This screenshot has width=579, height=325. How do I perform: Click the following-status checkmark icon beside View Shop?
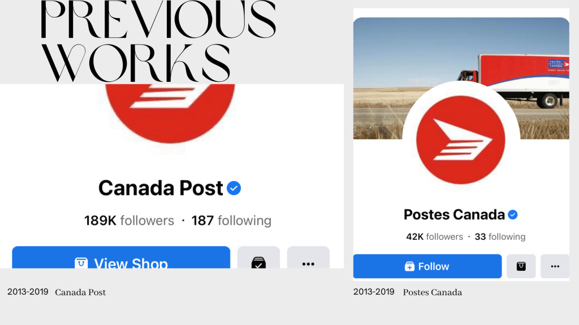point(258,263)
